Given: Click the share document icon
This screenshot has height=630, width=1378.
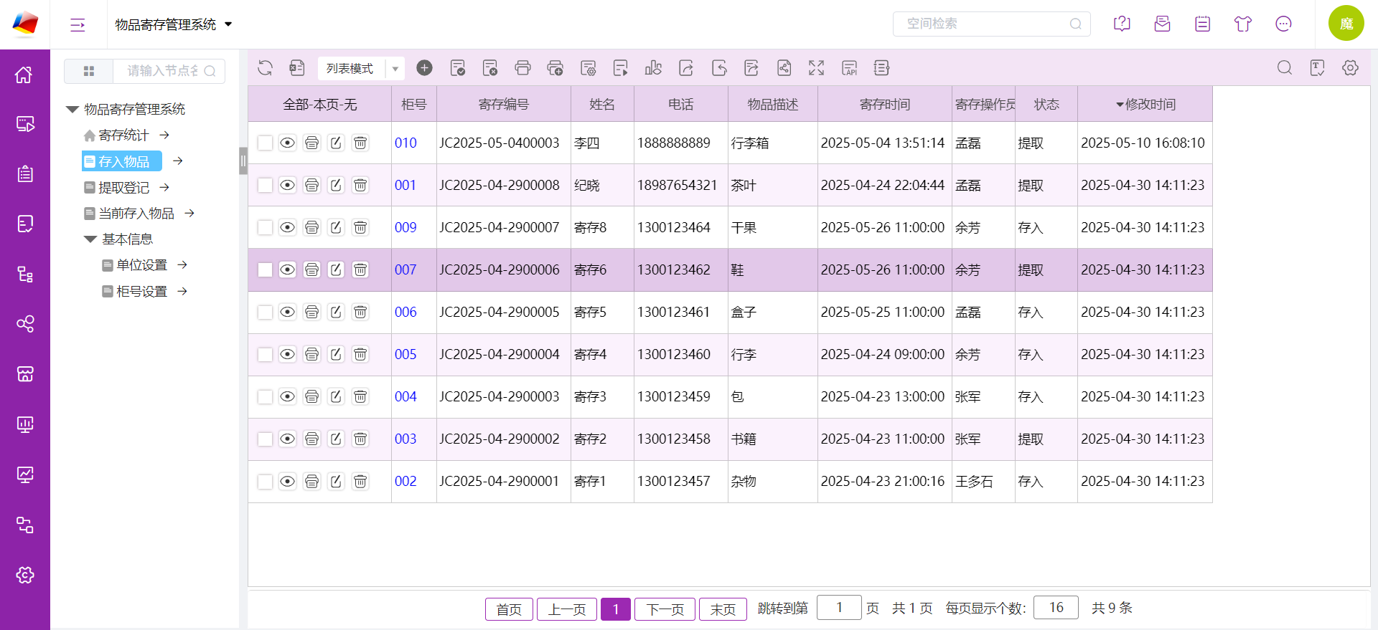Looking at the screenshot, I should point(784,68).
